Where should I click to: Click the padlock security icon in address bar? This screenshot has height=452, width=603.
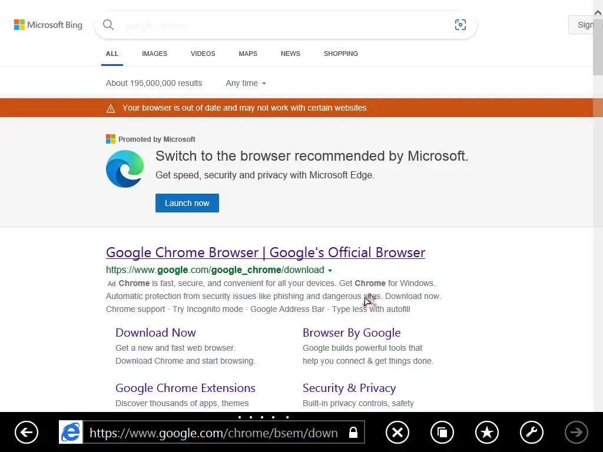click(x=353, y=433)
